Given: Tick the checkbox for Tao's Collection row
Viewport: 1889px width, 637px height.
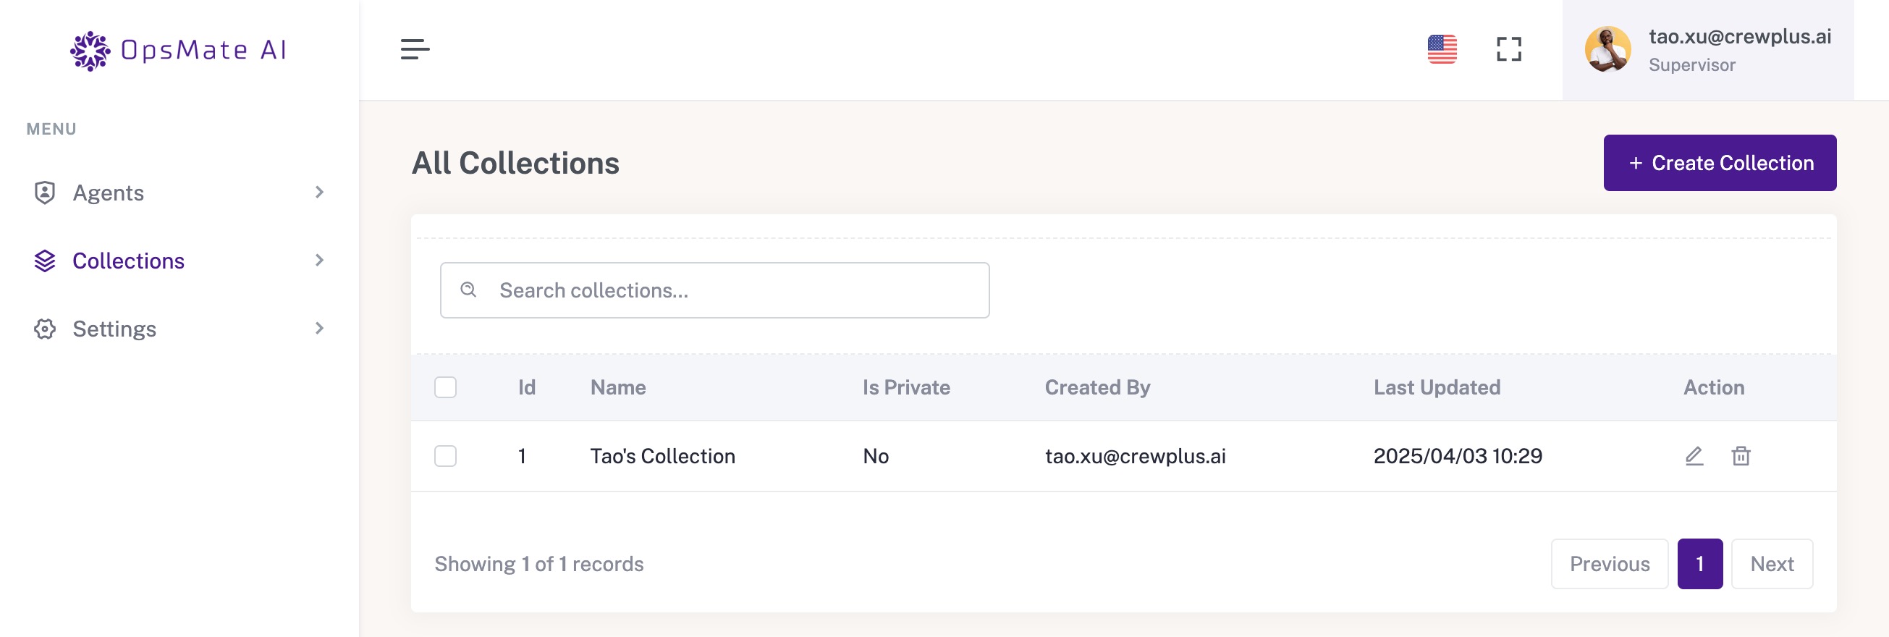Looking at the screenshot, I should click(x=445, y=456).
